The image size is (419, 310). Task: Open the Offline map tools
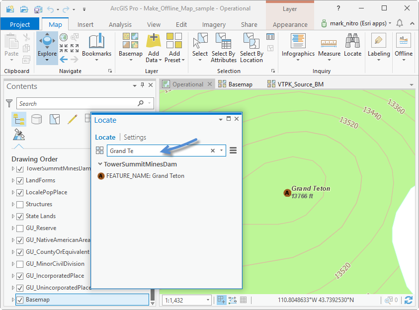[404, 48]
